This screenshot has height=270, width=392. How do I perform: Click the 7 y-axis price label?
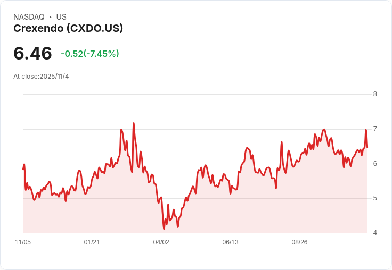pyautogui.click(x=375, y=129)
